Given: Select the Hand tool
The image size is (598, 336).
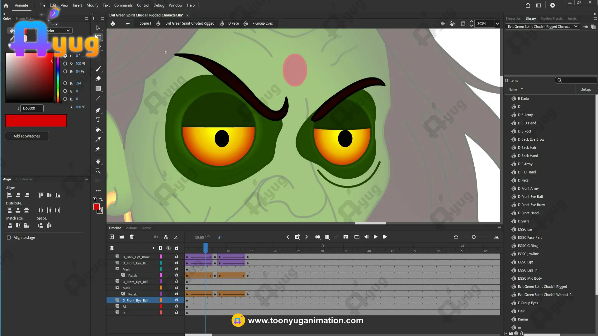Looking at the screenshot, I should point(98,161).
